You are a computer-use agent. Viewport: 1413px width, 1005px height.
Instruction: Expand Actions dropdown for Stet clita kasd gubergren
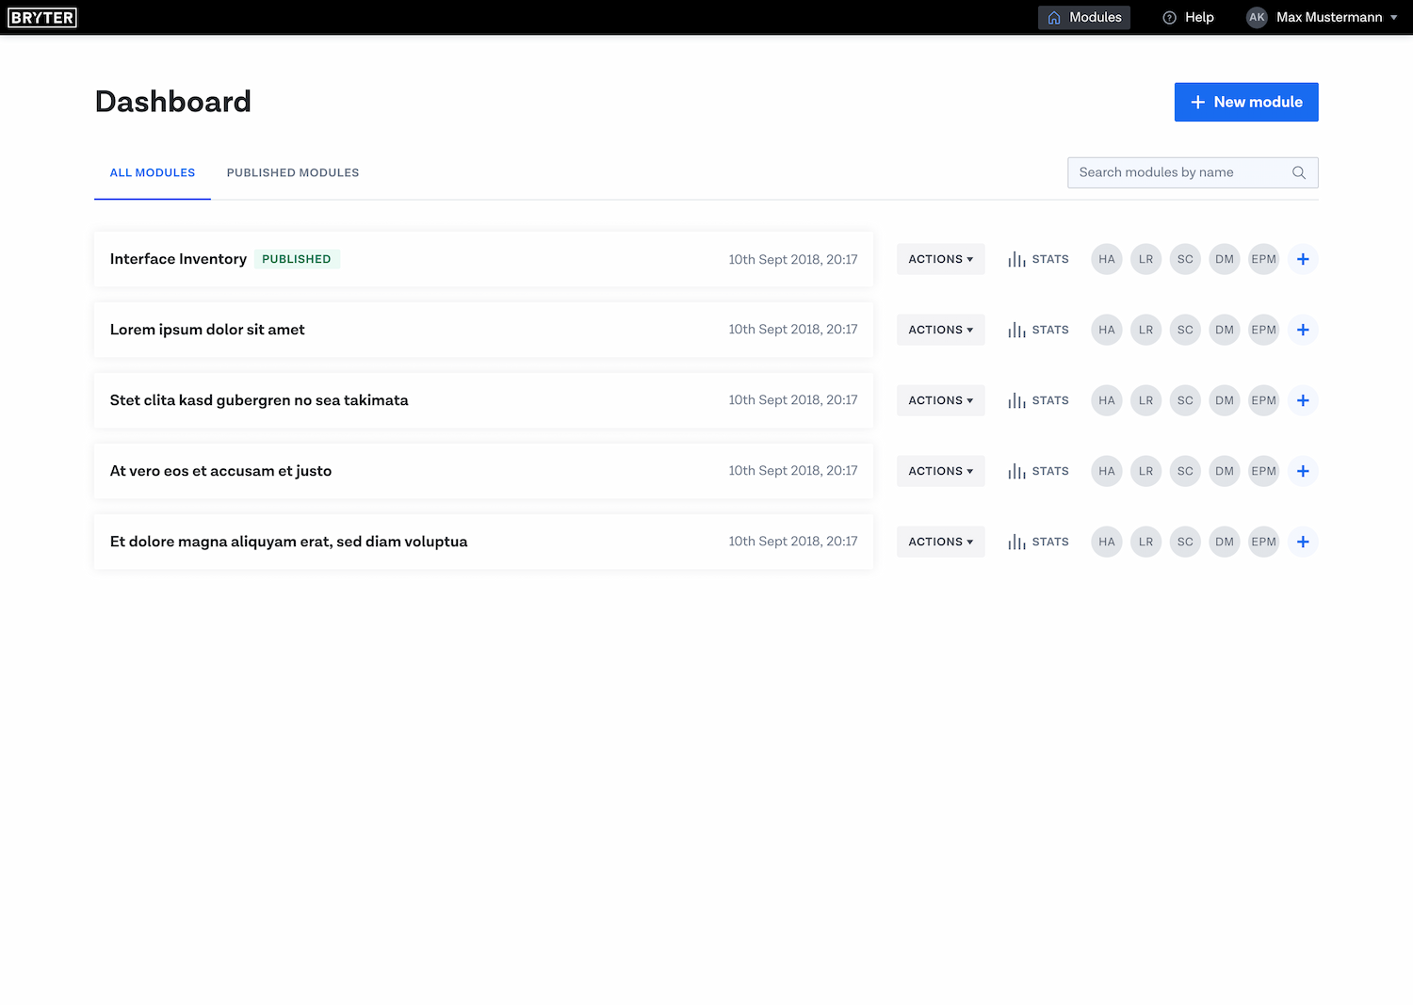point(940,400)
